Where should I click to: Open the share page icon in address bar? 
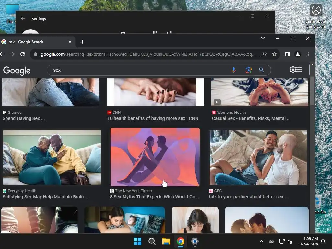pos(264,54)
